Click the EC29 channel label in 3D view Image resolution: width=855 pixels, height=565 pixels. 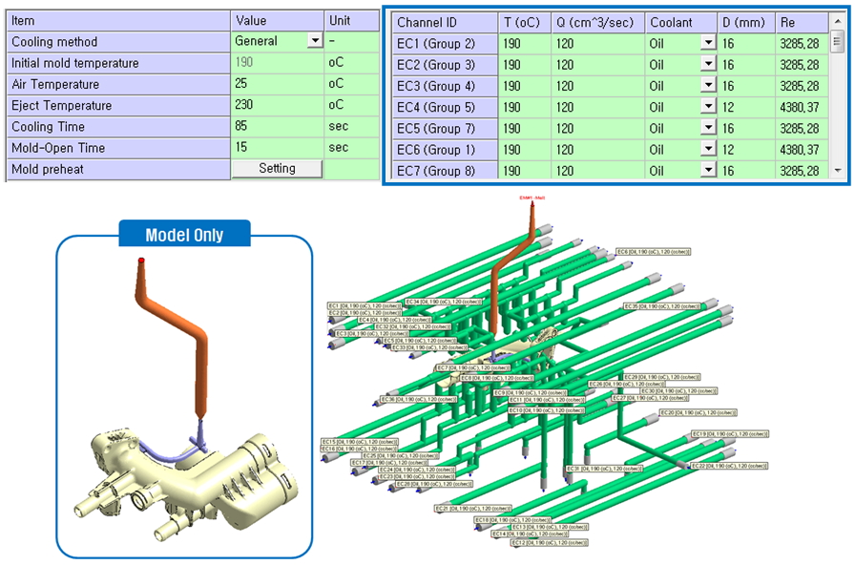point(661,377)
